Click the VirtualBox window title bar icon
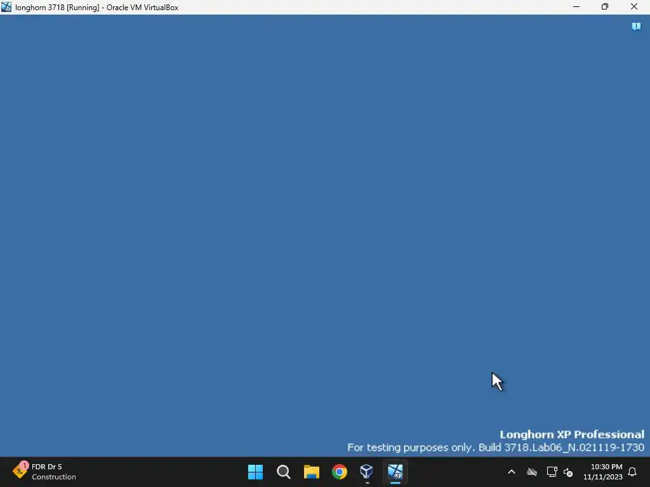 pyautogui.click(x=6, y=7)
